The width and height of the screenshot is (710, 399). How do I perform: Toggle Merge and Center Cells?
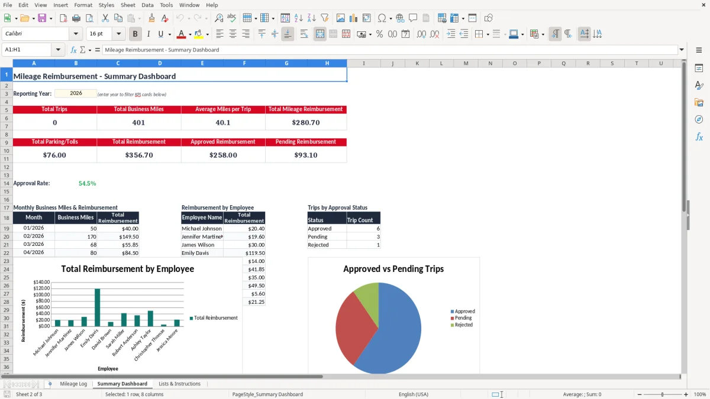pyautogui.click(x=320, y=34)
